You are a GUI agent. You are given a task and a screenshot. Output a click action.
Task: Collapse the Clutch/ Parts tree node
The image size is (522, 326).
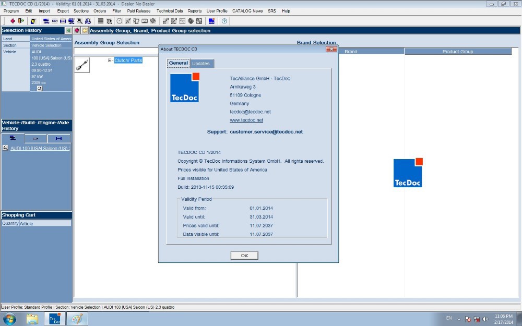[x=110, y=60]
